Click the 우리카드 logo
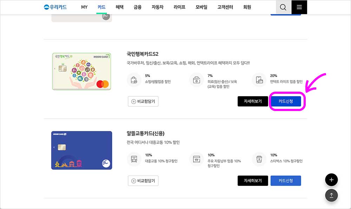 coord(55,7)
